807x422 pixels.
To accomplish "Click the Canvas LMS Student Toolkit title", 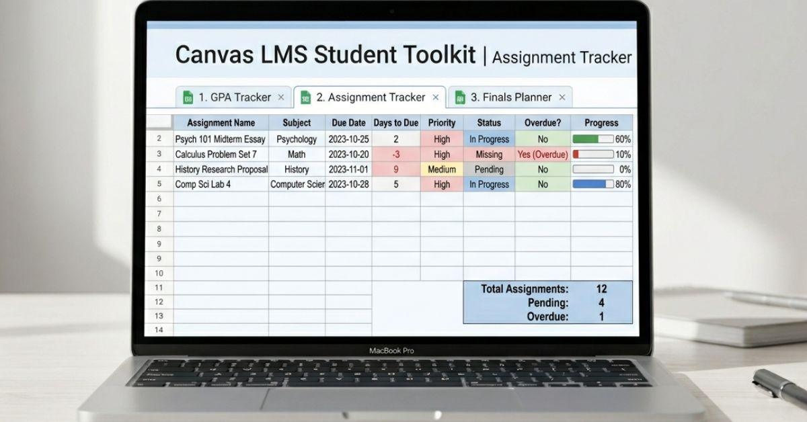I will pyautogui.click(x=325, y=54).
